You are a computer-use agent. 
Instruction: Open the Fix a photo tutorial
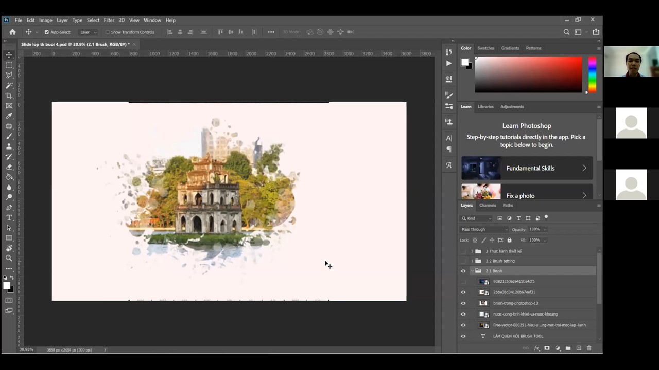tap(527, 192)
